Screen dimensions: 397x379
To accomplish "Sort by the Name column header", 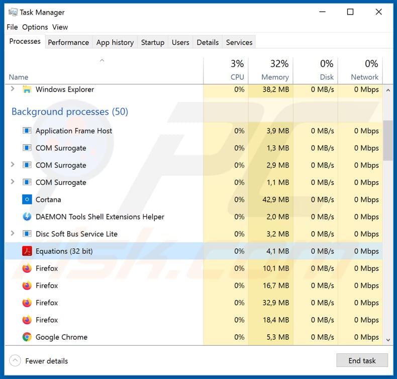I will 19,77.
